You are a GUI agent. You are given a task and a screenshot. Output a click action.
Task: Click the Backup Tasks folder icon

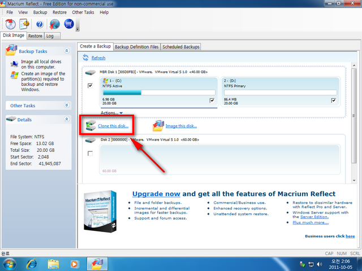pyautogui.click(x=11, y=50)
